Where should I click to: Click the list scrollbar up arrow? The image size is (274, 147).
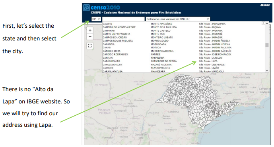click(267, 23)
